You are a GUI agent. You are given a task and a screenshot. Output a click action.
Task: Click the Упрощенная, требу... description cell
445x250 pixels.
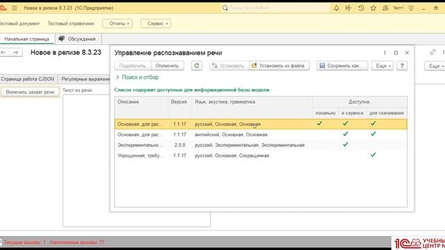[x=141, y=156]
